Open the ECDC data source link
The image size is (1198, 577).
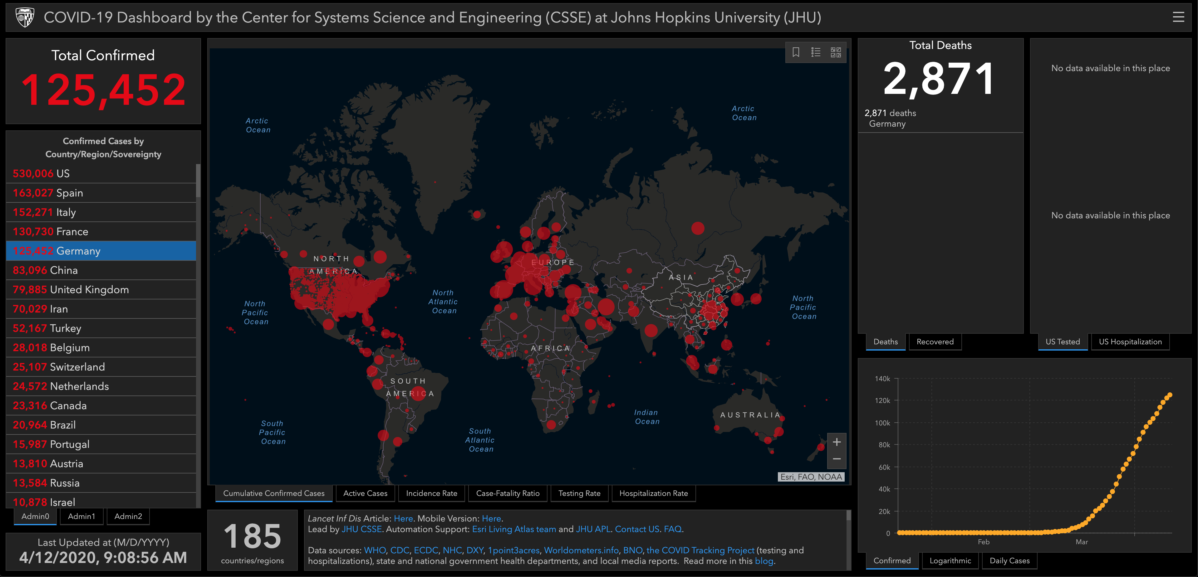[426, 550]
